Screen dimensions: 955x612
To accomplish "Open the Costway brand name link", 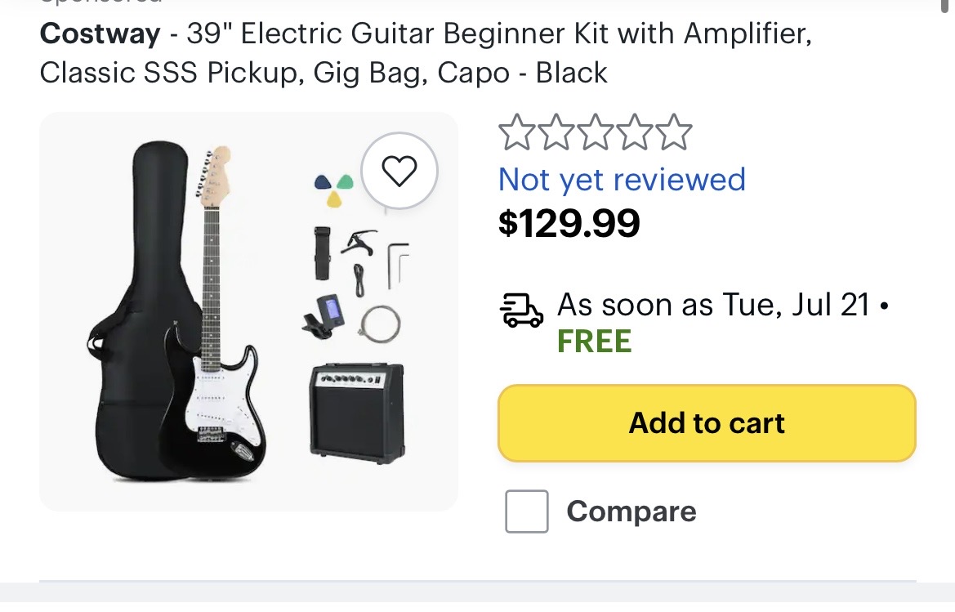I will [x=100, y=34].
